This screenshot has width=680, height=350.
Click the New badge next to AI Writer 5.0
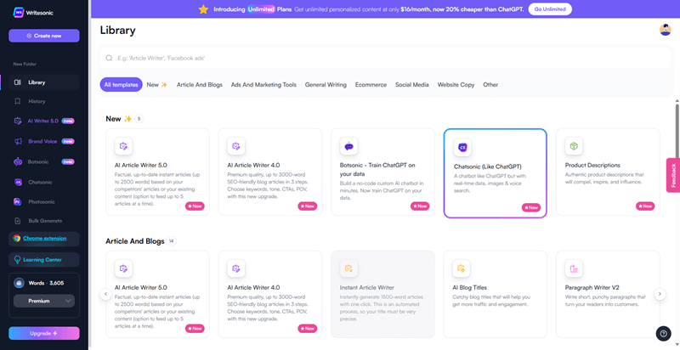point(68,121)
